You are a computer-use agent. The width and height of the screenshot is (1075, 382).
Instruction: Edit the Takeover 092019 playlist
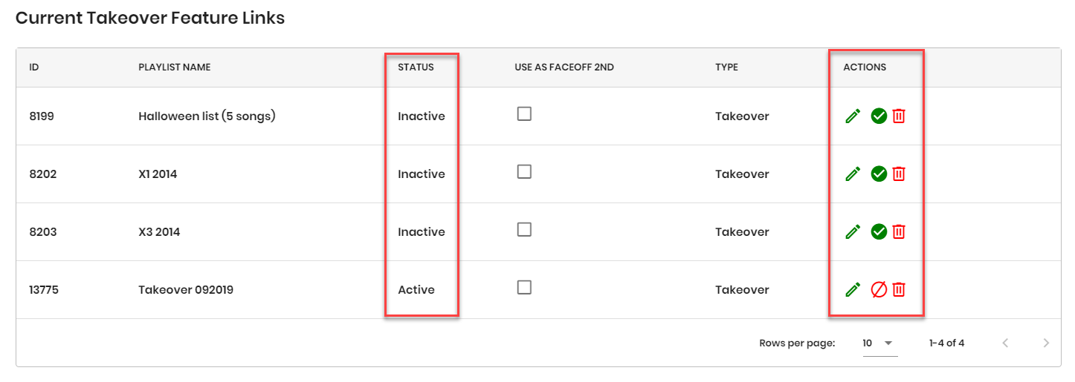coord(853,289)
